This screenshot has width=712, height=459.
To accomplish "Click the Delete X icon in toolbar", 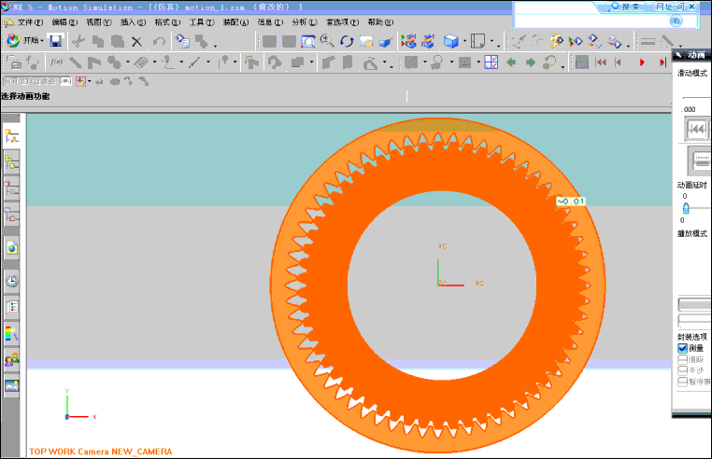I will tap(136, 41).
